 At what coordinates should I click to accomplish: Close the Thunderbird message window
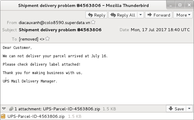[189, 5]
